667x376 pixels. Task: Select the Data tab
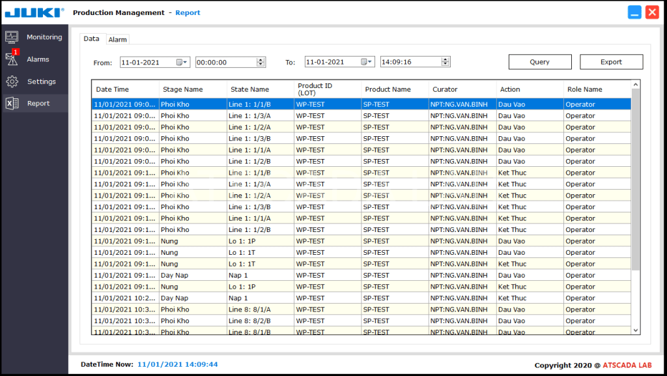[x=91, y=39]
